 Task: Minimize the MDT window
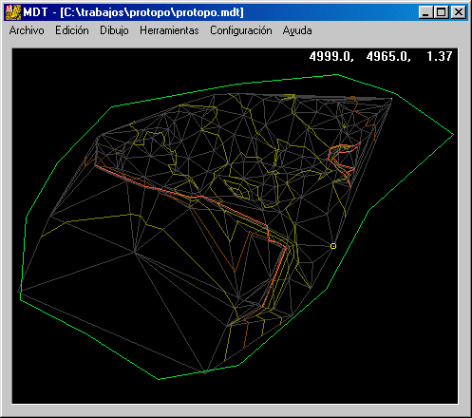426,12
